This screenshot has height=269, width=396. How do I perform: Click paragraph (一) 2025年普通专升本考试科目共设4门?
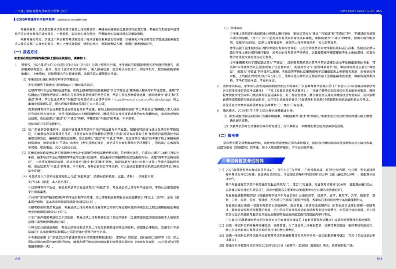(297, 174)
